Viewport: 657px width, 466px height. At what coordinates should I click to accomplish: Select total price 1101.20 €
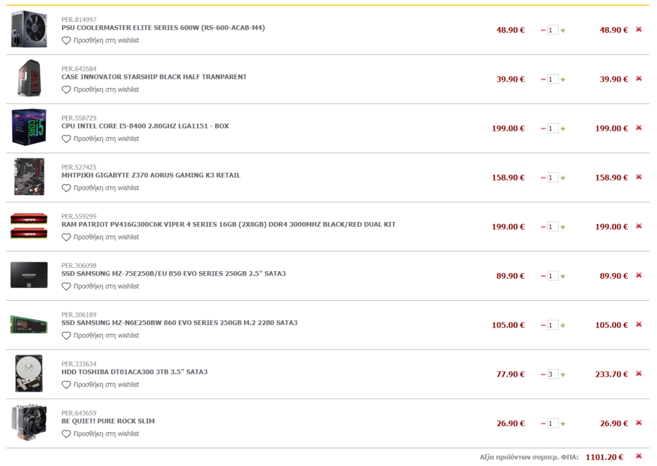pos(605,457)
